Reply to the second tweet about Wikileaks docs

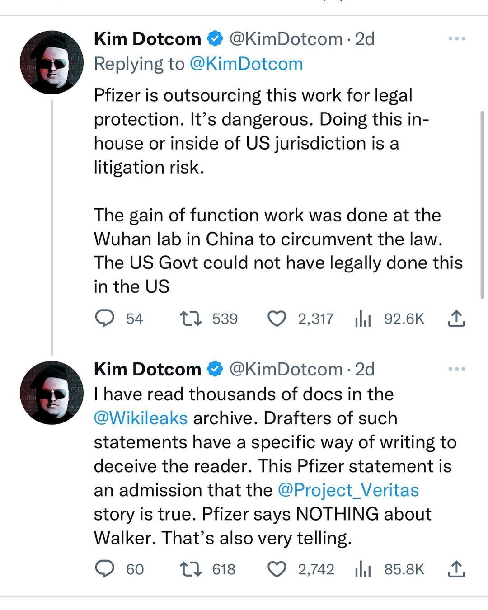click(x=105, y=569)
